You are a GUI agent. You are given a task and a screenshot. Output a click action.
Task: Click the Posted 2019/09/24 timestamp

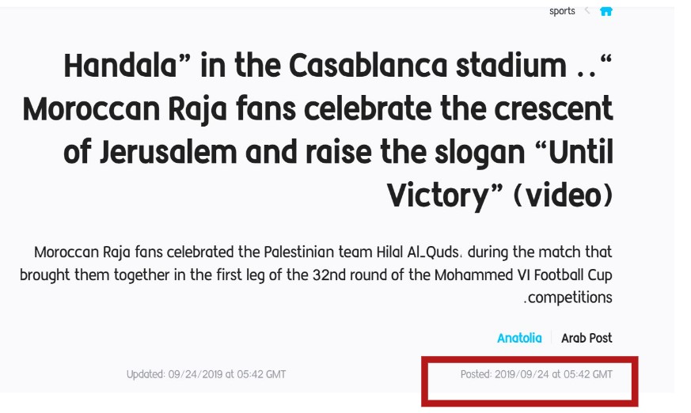[x=536, y=374]
